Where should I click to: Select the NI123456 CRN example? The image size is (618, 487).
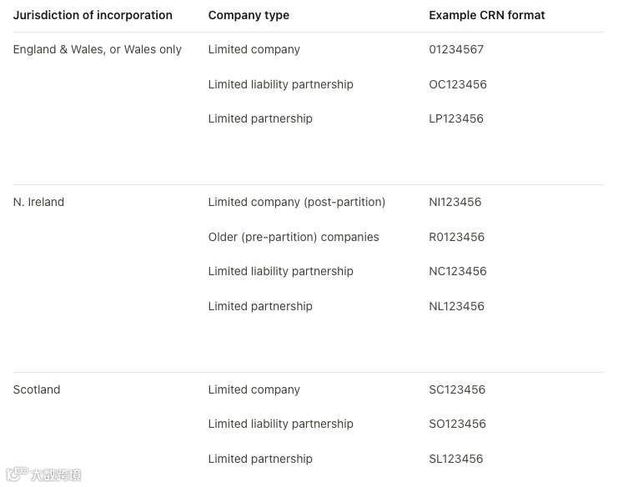pyautogui.click(x=455, y=202)
